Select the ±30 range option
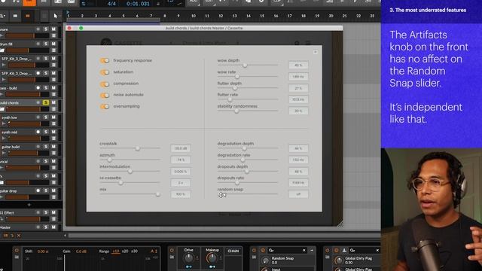Viewport: 482px width, 271px height. tap(134, 251)
